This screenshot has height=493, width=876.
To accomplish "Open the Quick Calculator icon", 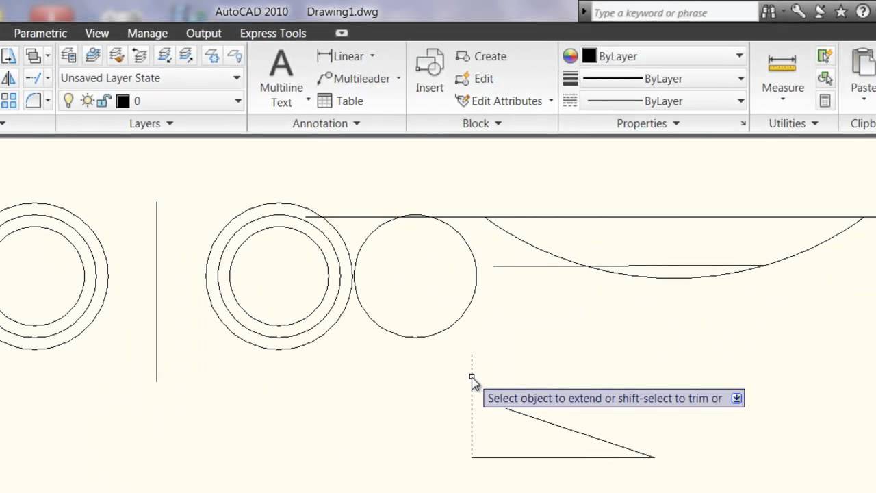I will point(825,101).
